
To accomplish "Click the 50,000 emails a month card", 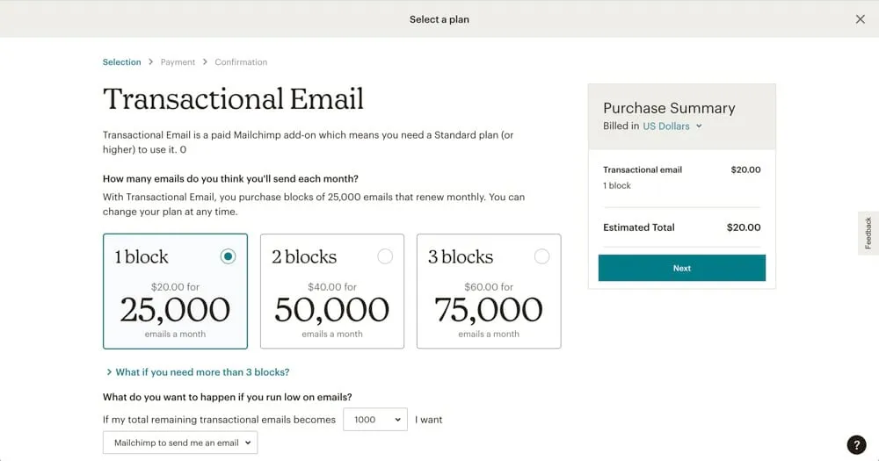I will (x=332, y=307).
